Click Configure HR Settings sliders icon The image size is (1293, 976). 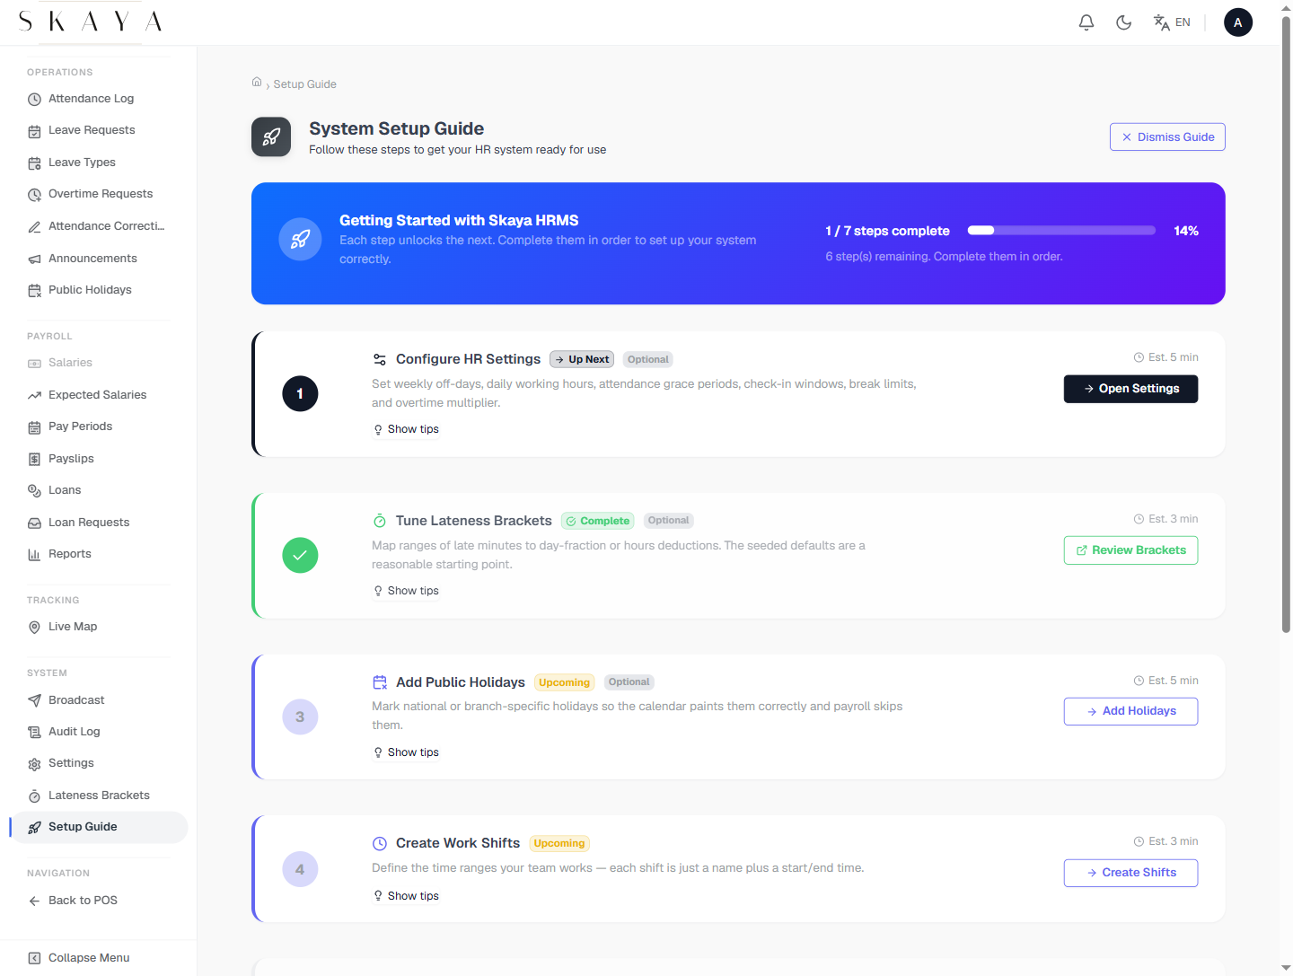[380, 359]
